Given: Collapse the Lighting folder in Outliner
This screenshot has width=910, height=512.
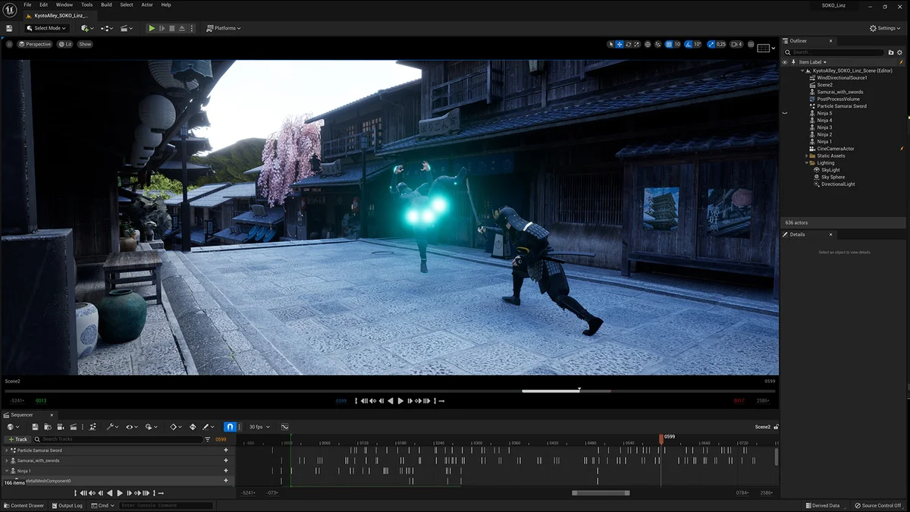Looking at the screenshot, I should [x=808, y=163].
